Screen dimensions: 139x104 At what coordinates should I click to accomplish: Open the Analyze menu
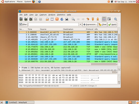coord(52,15)
